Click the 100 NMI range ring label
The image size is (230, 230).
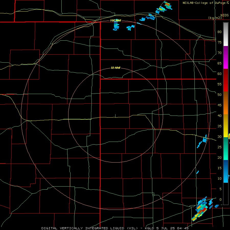coord(116,20)
